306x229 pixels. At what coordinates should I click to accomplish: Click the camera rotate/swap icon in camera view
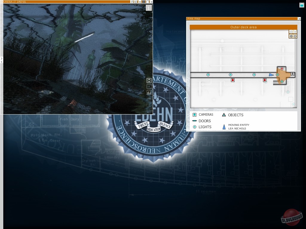[149, 81]
